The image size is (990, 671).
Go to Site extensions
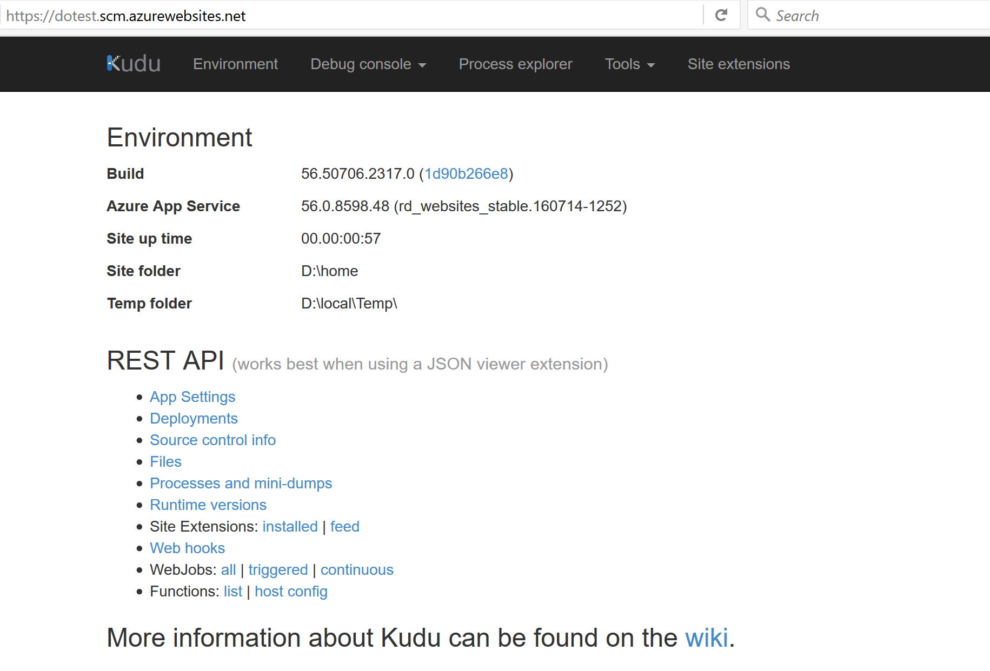click(x=739, y=64)
